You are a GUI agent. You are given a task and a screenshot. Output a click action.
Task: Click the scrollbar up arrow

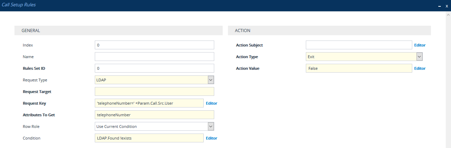[x=448, y=15]
